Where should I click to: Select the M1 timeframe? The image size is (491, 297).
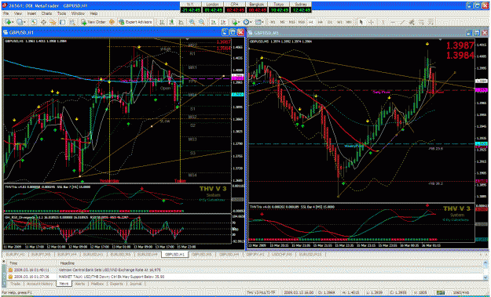point(273,22)
